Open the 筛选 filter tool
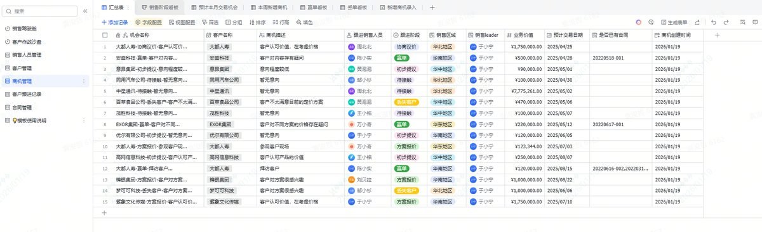The height and width of the screenshot is (232, 762). tap(210, 22)
